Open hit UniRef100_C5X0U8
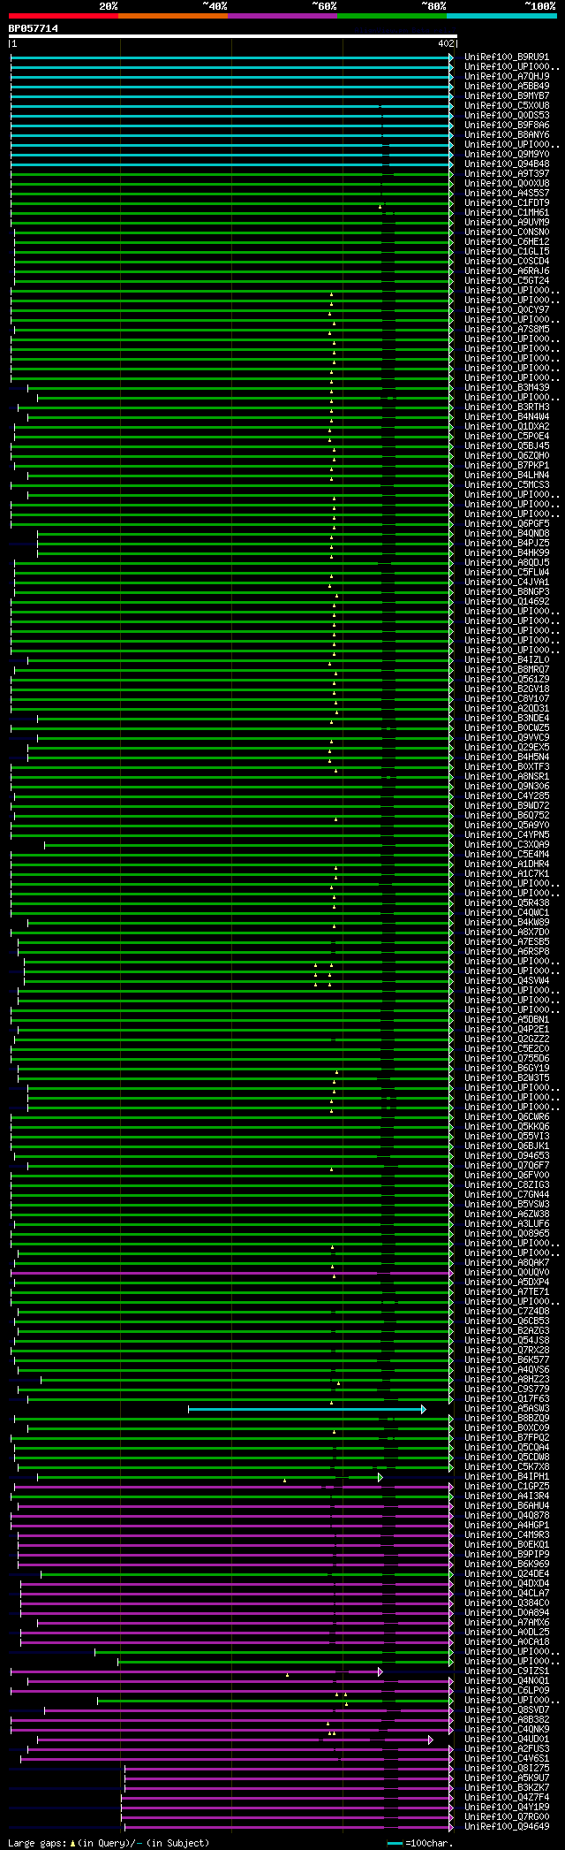565x1850 pixels. pos(508,106)
